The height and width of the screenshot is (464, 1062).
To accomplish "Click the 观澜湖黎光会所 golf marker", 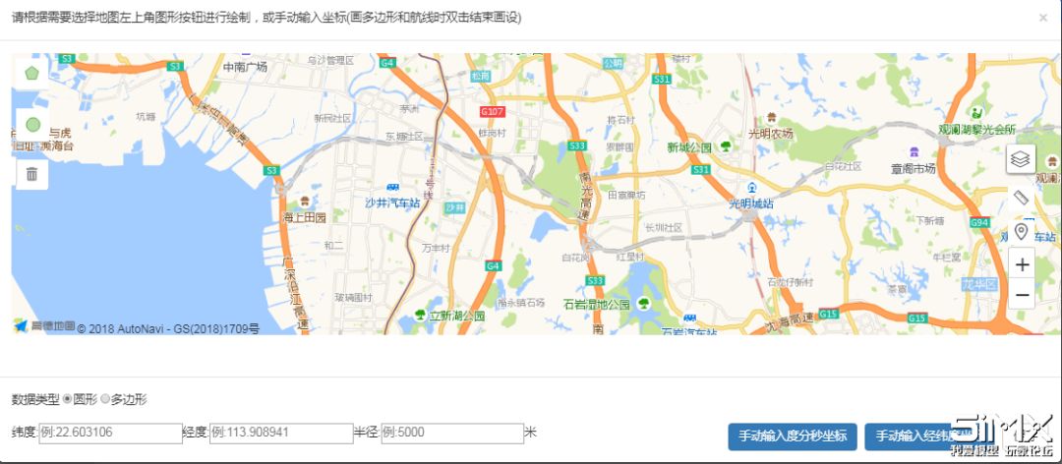I will tap(976, 112).
